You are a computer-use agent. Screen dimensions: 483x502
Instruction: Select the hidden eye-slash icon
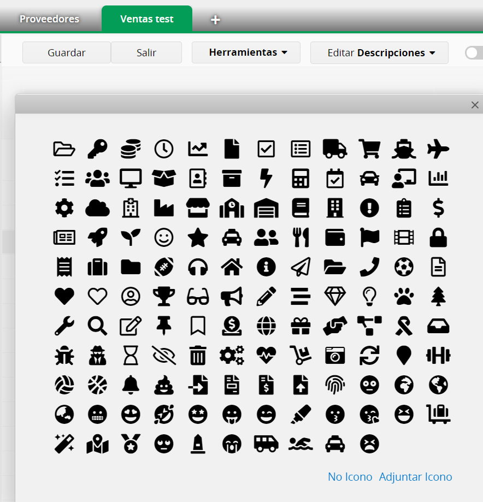click(x=164, y=355)
